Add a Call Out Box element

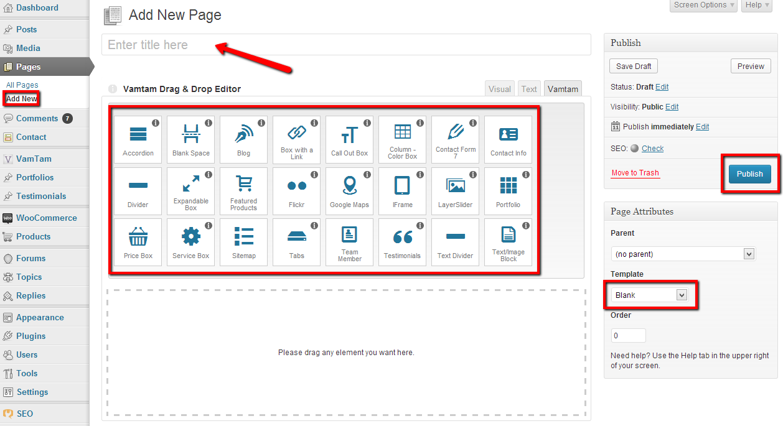[350, 140]
